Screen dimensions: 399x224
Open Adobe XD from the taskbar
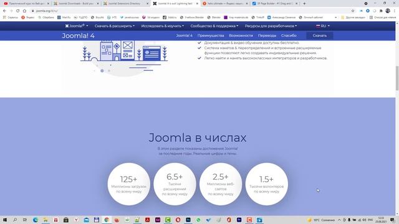click(x=158, y=220)
